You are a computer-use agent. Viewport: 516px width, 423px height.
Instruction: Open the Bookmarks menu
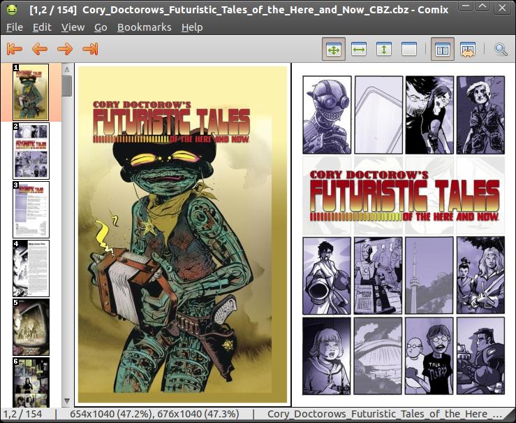click(x=142, y=27)
